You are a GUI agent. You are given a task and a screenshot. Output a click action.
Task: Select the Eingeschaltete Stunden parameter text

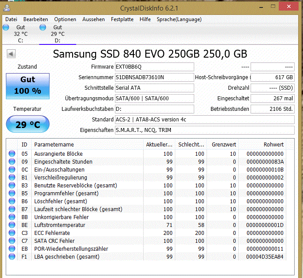pyautogui.click(x=63, y=161)
